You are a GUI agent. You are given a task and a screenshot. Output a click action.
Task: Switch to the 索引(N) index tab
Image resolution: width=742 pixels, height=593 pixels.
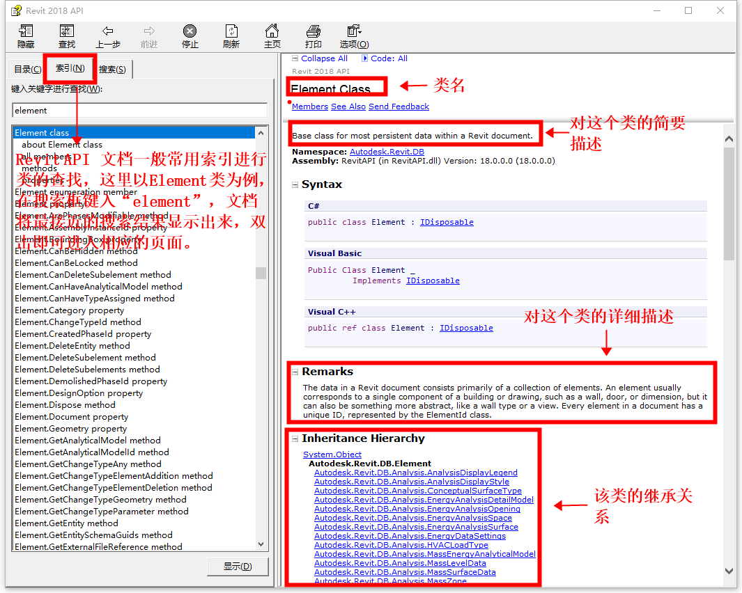click(x=70, y=68)
